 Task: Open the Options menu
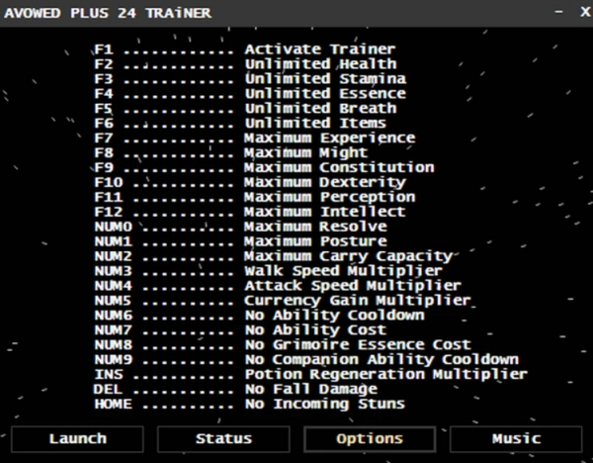[370, 439]
